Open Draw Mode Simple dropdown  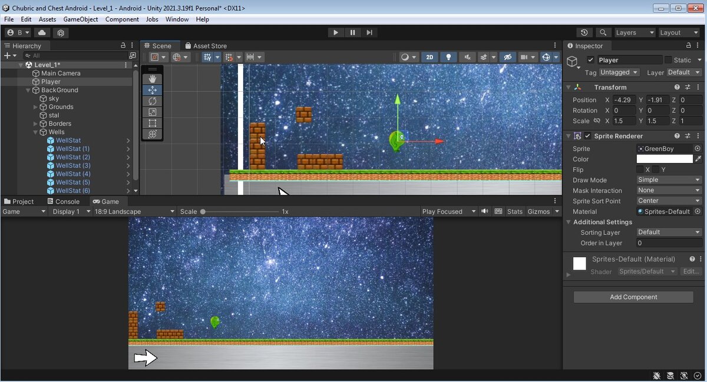[669, 180]
